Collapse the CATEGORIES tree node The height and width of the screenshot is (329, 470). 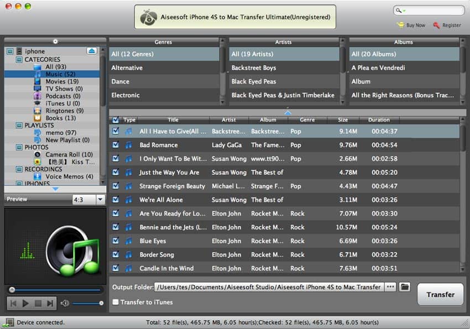click(x=19, y=59)
